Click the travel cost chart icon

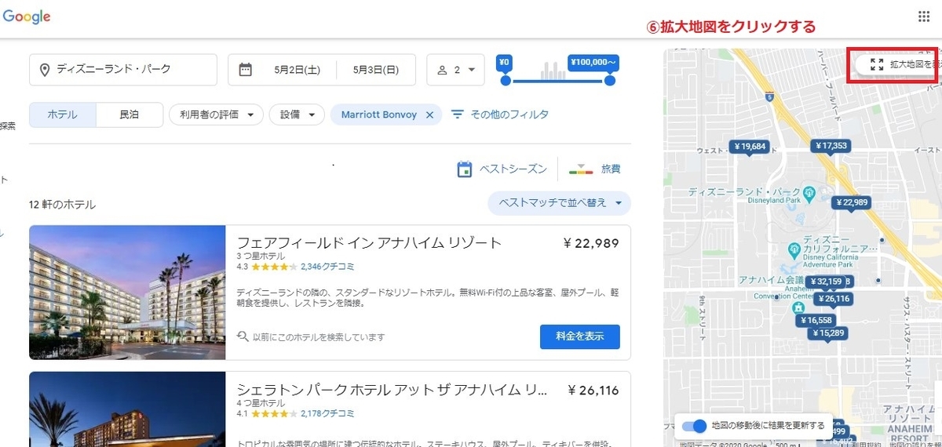(x=581, y=169)
